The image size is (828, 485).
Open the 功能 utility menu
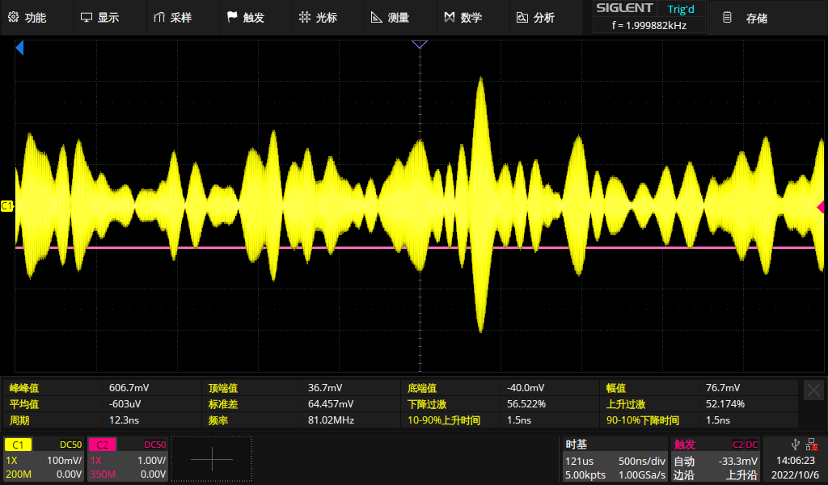click(x=27, y=17)
